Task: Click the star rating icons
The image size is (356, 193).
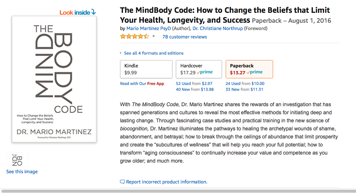Action: (x=134, y=37)
